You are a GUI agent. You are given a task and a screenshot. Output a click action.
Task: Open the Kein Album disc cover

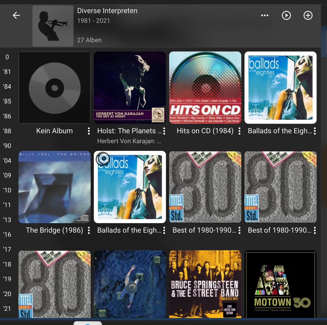(x=54, y=87)
